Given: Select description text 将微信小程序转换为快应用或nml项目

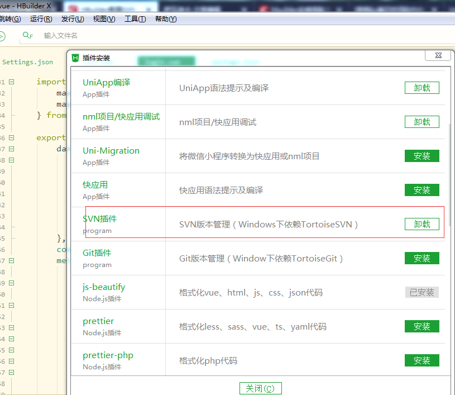Looking at the screenshot, I should (249, 156).
